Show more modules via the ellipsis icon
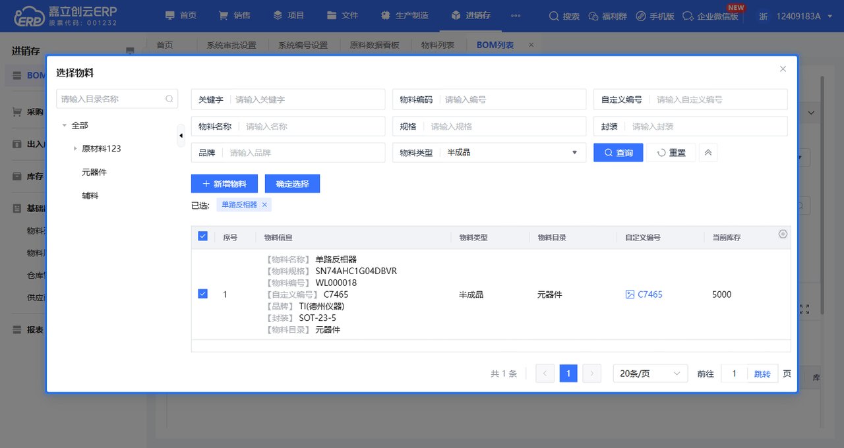 tap(516, 16)
